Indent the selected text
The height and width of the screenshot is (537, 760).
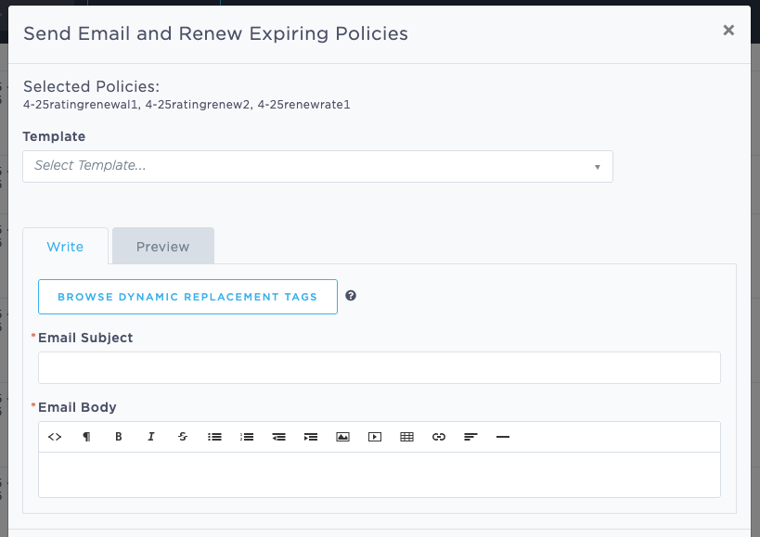tap(311, 437)
